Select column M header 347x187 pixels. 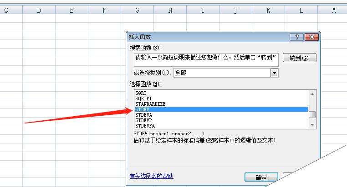pos(332,10)
